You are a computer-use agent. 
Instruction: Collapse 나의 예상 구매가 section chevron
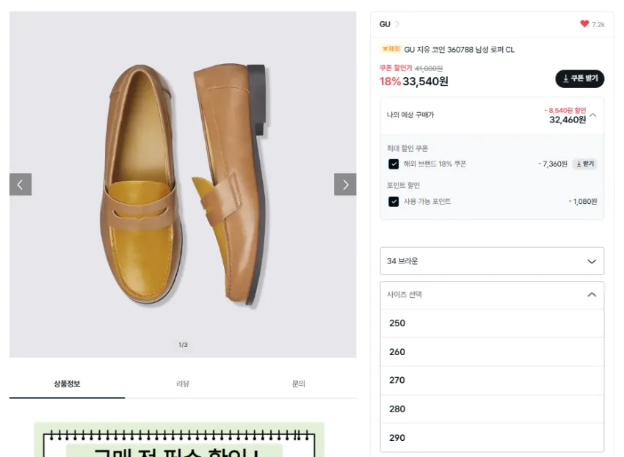click(x=593, y=115)
